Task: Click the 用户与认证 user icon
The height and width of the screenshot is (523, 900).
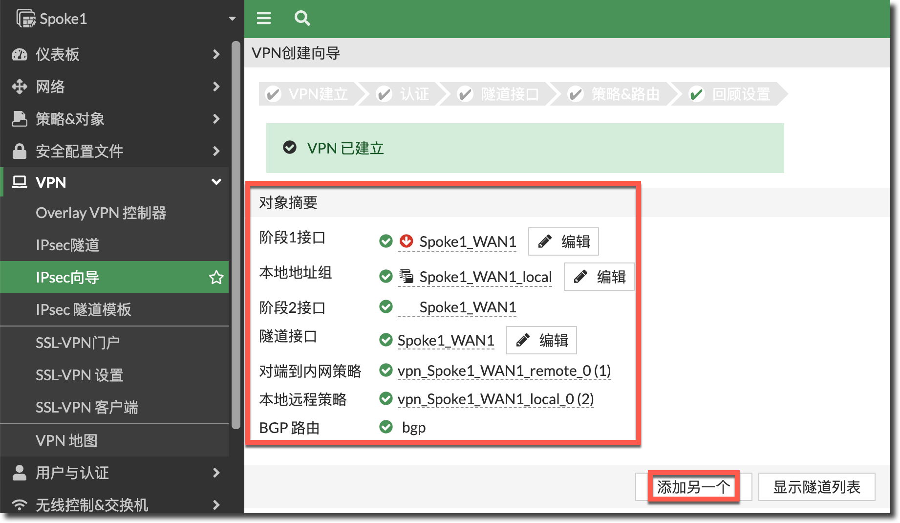Action: pyautogui.click(x=20, y=473)
